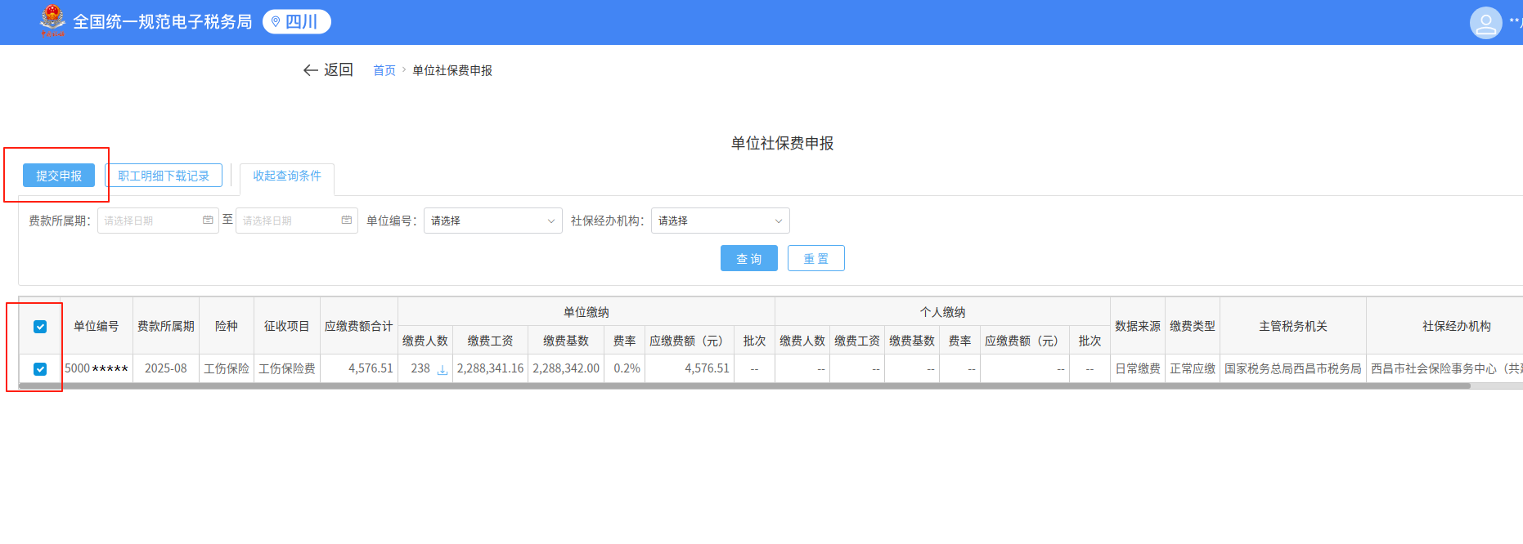The height and width of the screenshot is (544, 1523).
Task: Collapse query conditions via 收起查询条件
Action: coord(286,176)
